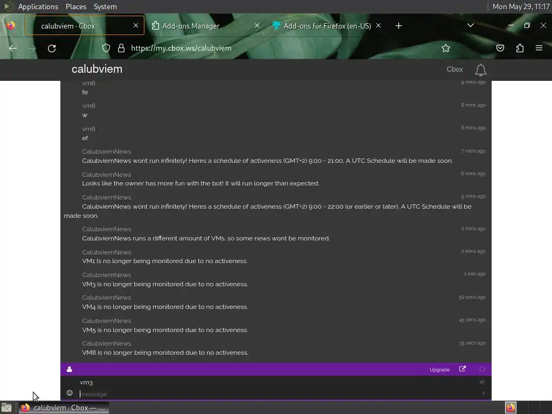The height and width of the screenshot is (414, 552).
Task: Click message 'VM5 is no longer being monitored'
Action: click(x=165, y=330)
